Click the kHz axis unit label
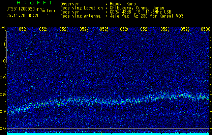 (x=3, y=28)
